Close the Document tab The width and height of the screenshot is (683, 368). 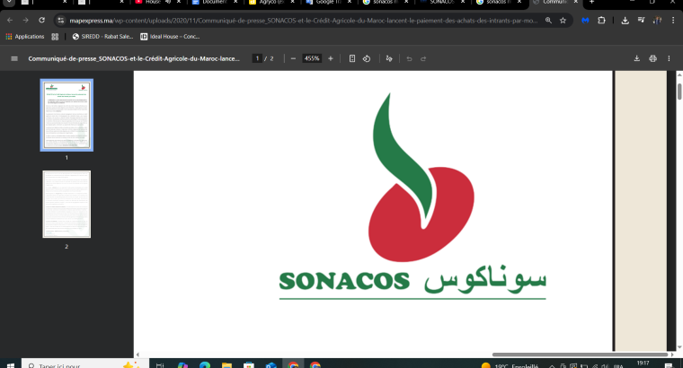235,2
